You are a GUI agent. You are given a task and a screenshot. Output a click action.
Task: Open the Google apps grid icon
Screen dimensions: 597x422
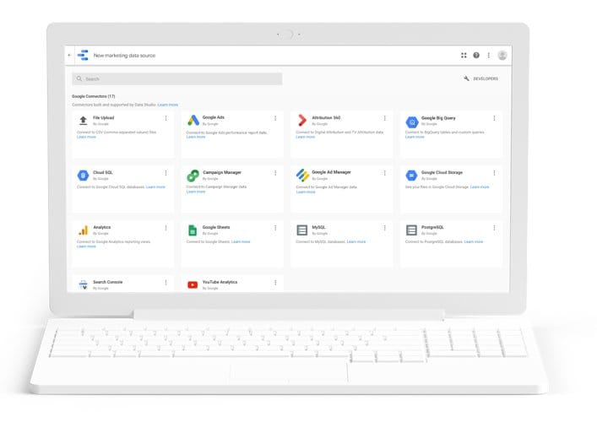pos(464,55)
